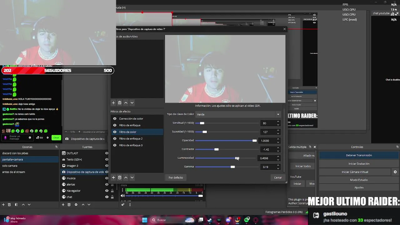Toggle visibility of Filtro de enfoque 3

(115, 145)
